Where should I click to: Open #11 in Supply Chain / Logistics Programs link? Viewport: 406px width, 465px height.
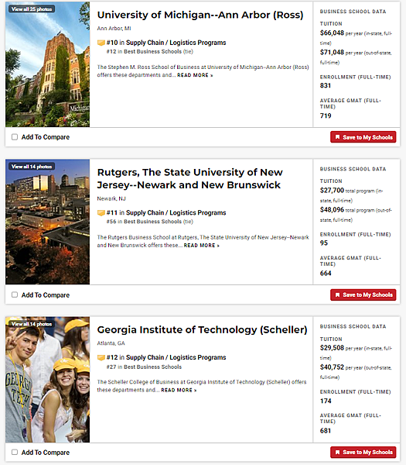tap(166, 213)
